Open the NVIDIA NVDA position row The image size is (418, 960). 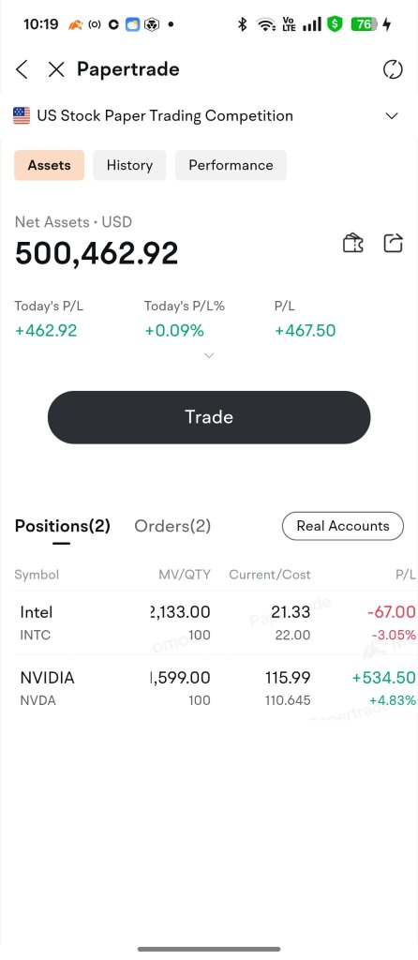(x=209, y=688)
